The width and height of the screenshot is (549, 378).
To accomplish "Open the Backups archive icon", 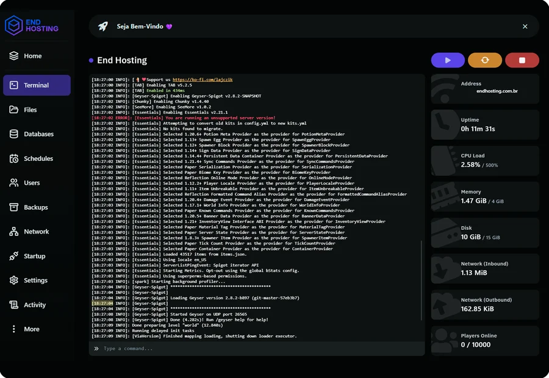I will [13, 207].
